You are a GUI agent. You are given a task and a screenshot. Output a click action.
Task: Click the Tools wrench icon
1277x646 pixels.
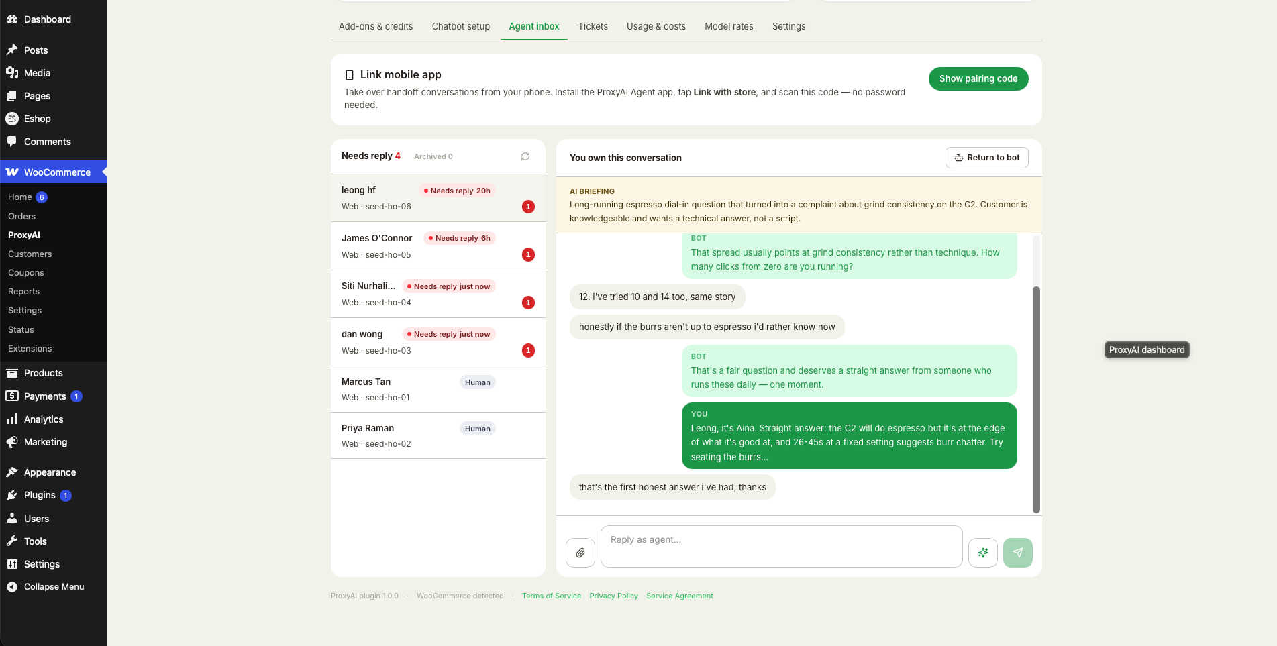(x=12, y=541)
